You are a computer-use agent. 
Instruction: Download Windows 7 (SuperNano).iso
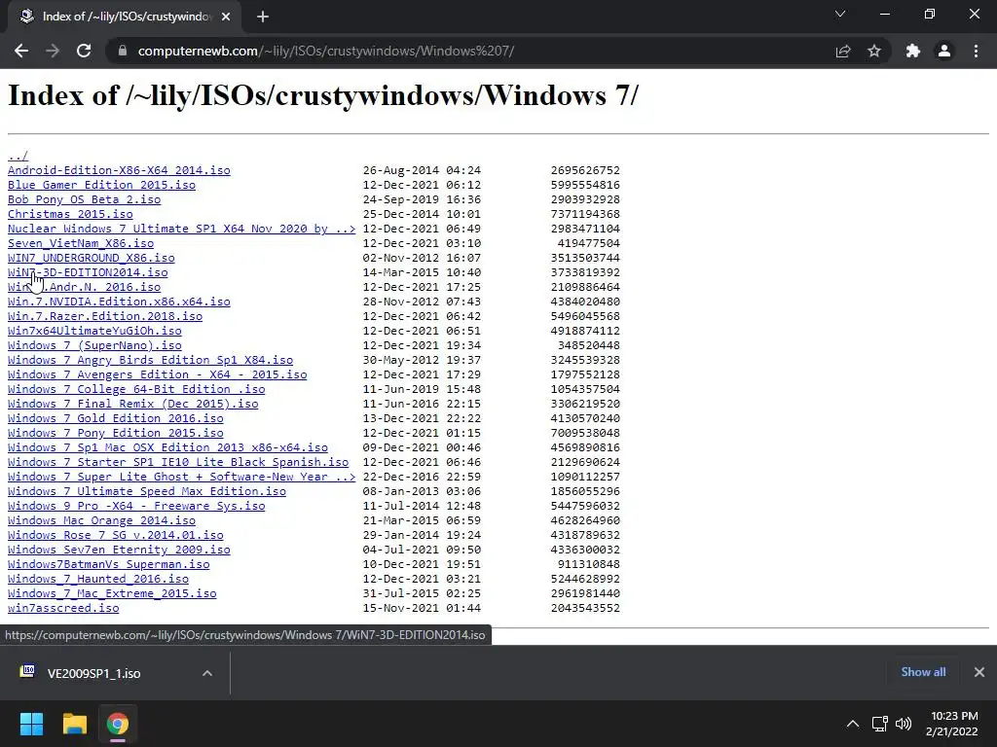click(x=94, y=345)
